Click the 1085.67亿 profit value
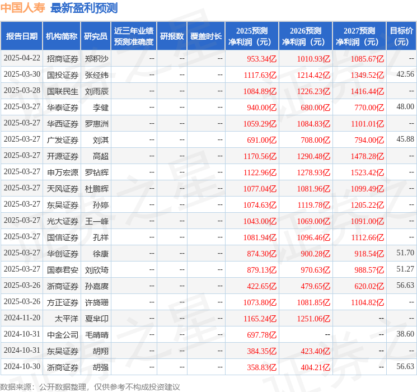Viewport: 417px width, 392px height. (x=367, y=59)
